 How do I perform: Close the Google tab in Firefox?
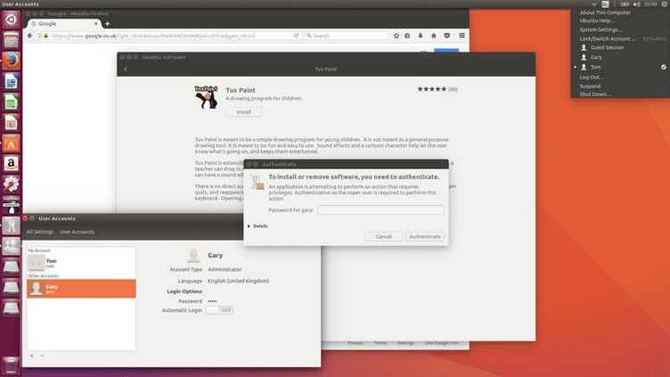95,24
